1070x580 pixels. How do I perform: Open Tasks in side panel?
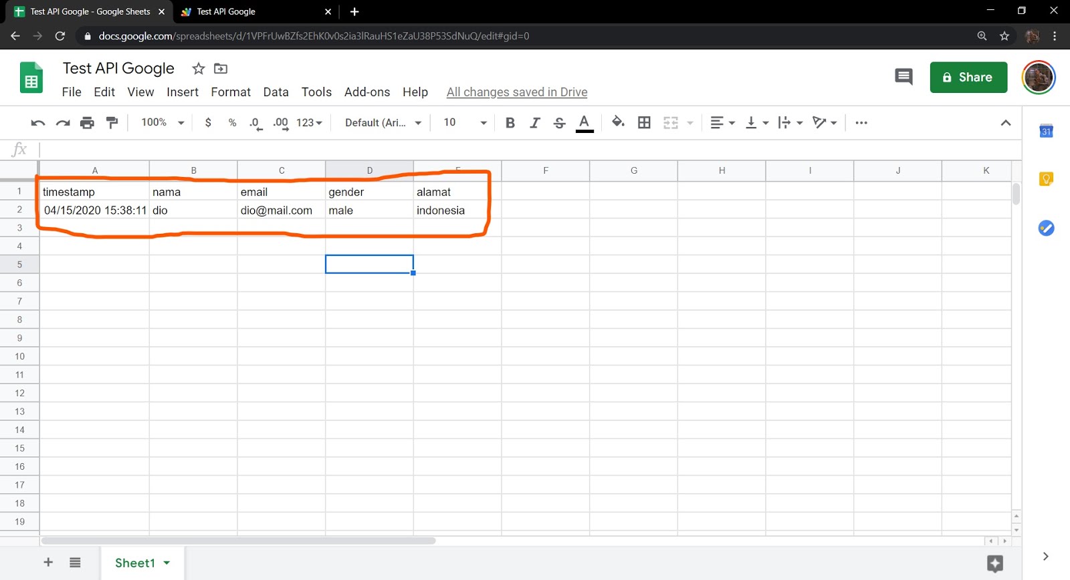(x=1046, y=229)
